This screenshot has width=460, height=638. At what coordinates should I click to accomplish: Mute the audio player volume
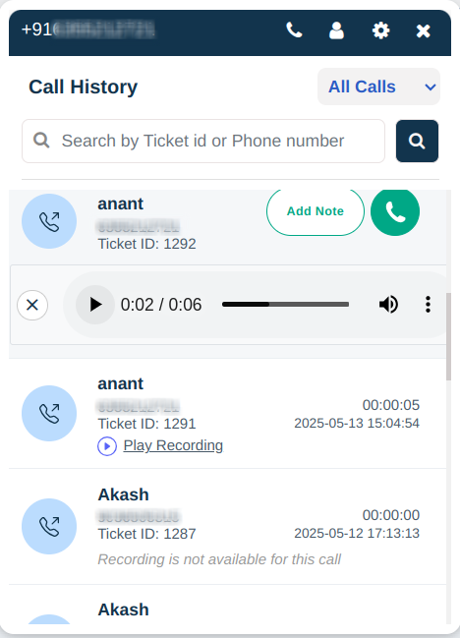388,305
